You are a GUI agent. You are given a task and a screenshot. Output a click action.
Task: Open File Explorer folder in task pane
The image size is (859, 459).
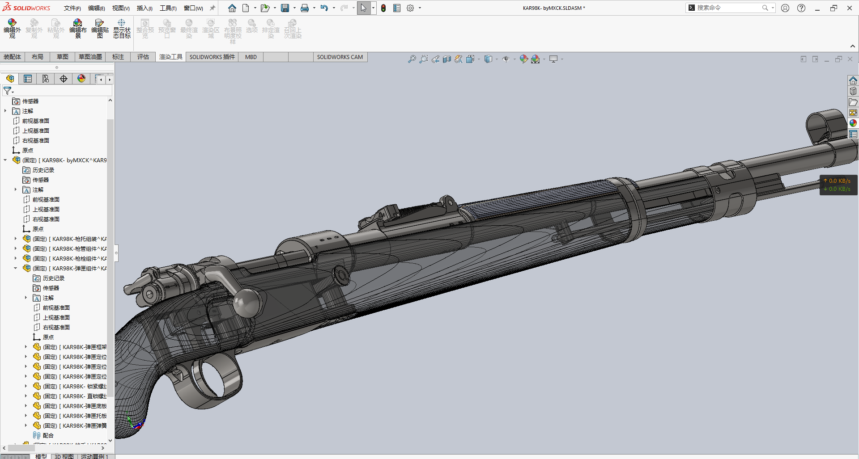(853, 102)
